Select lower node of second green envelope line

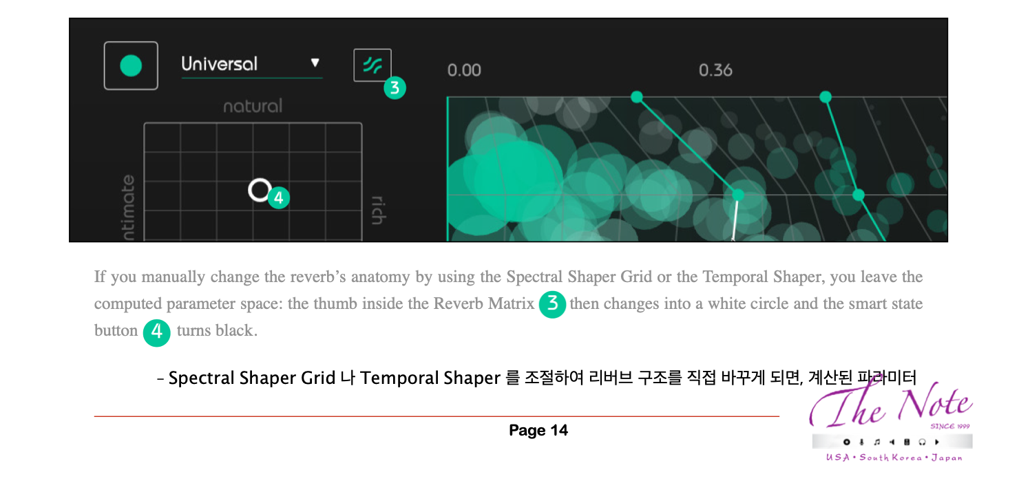(x=858, y=195)
